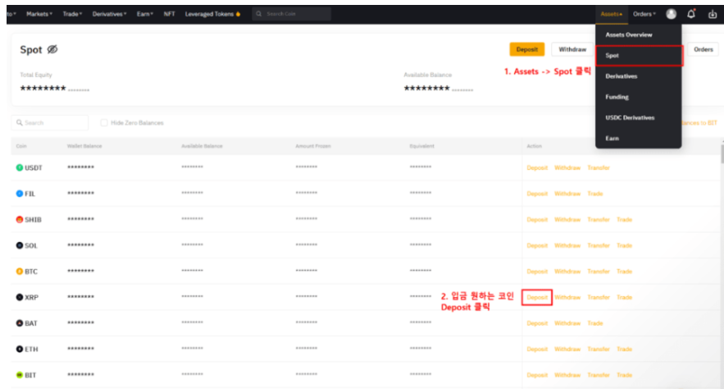Click Trade in the ETH row
The width and height of the screenshot is (724, 389).
[x=624, y=349]
